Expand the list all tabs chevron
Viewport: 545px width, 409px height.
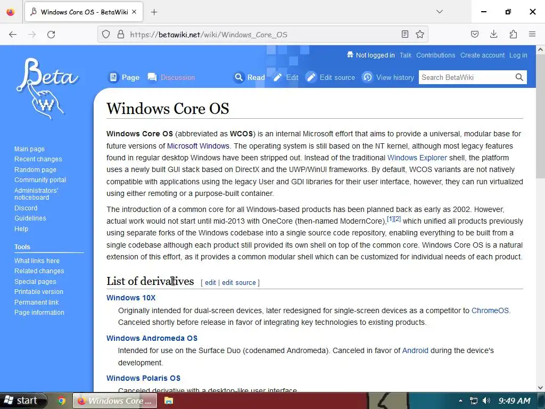pos(440,12)
